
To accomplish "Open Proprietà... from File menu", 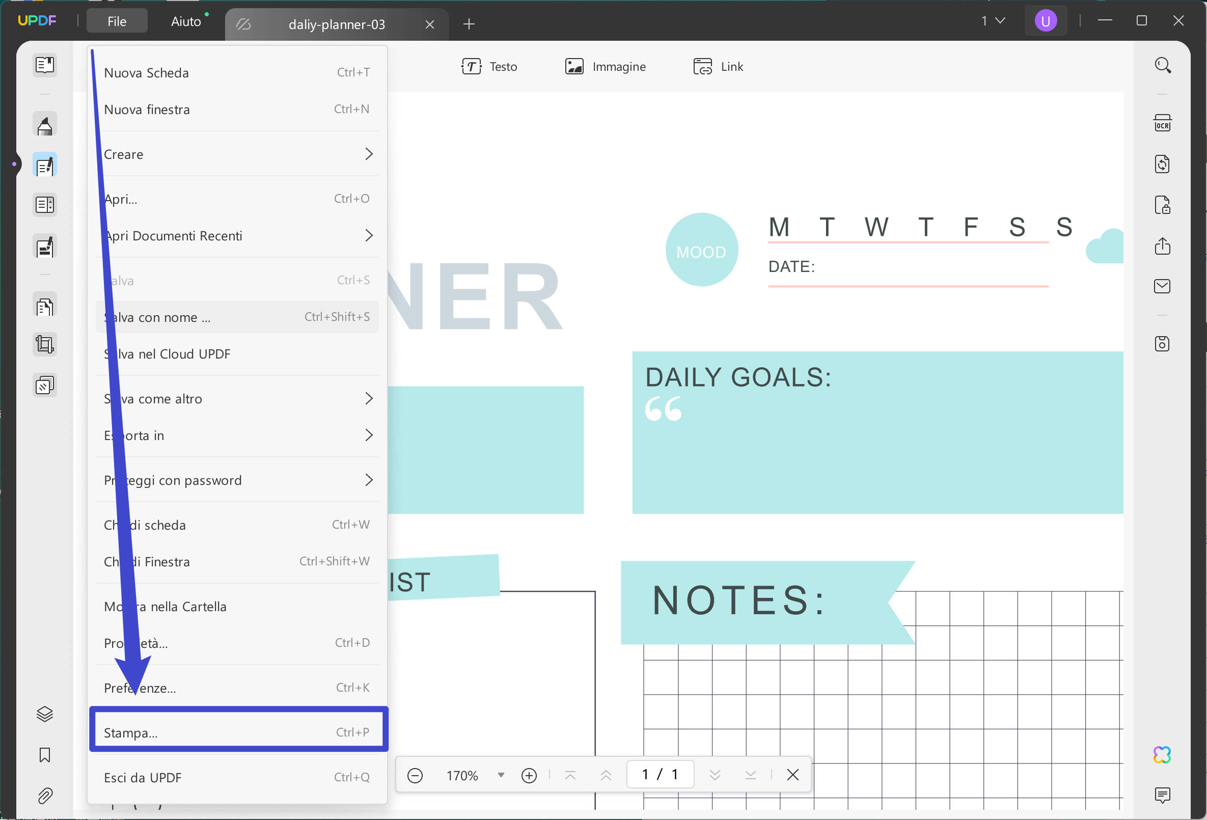I will point(237,643).
